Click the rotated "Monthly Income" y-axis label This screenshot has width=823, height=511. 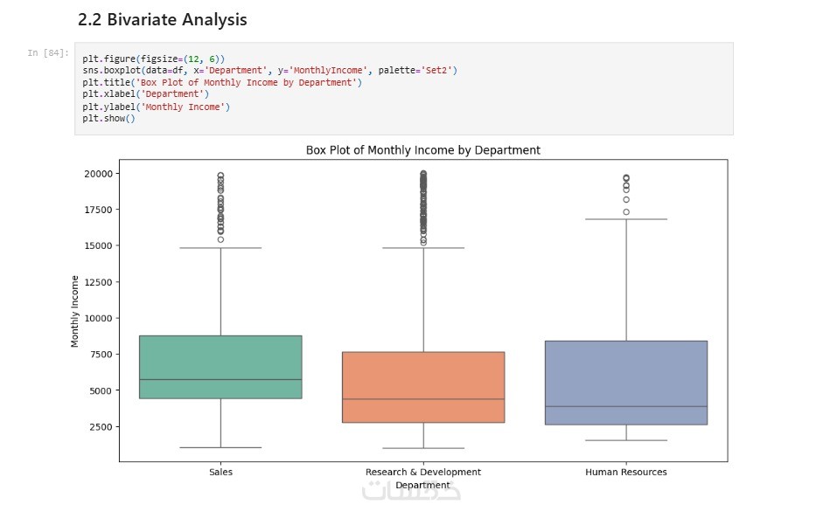tap(75, 311)
